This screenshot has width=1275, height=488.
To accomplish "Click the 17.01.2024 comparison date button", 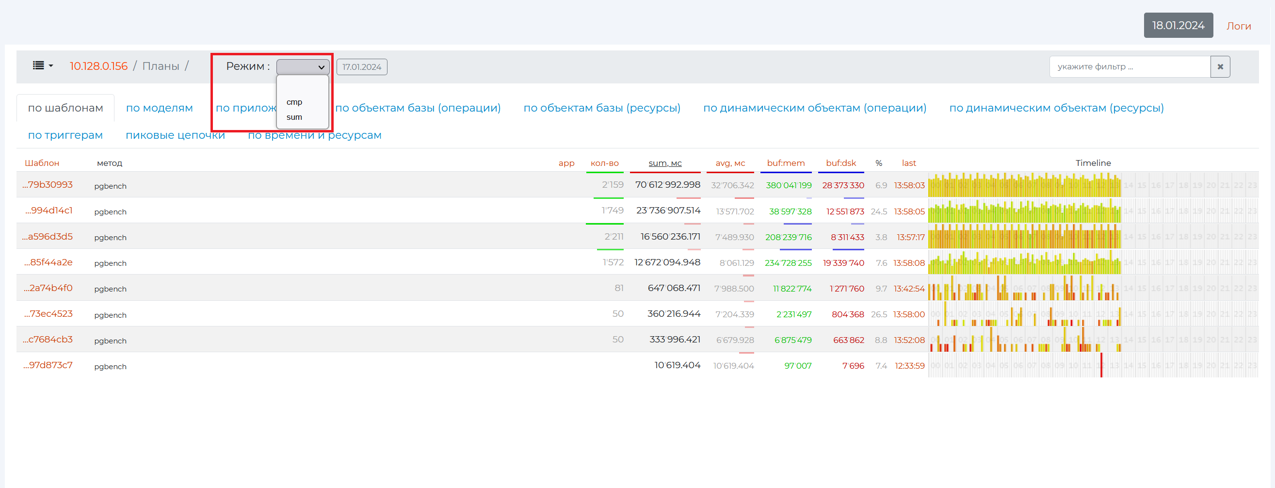I will 361,67.
